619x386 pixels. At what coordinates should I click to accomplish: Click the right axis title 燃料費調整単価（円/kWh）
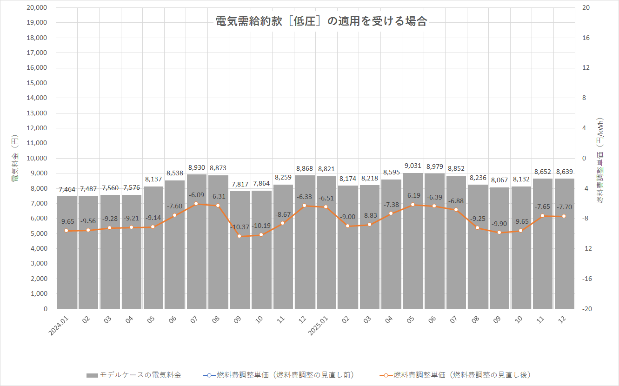(600, 158)
